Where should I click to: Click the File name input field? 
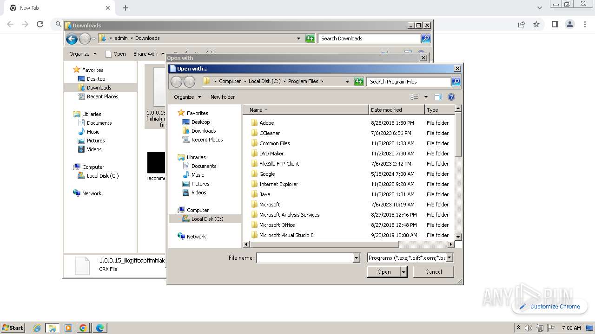point(305,258)
